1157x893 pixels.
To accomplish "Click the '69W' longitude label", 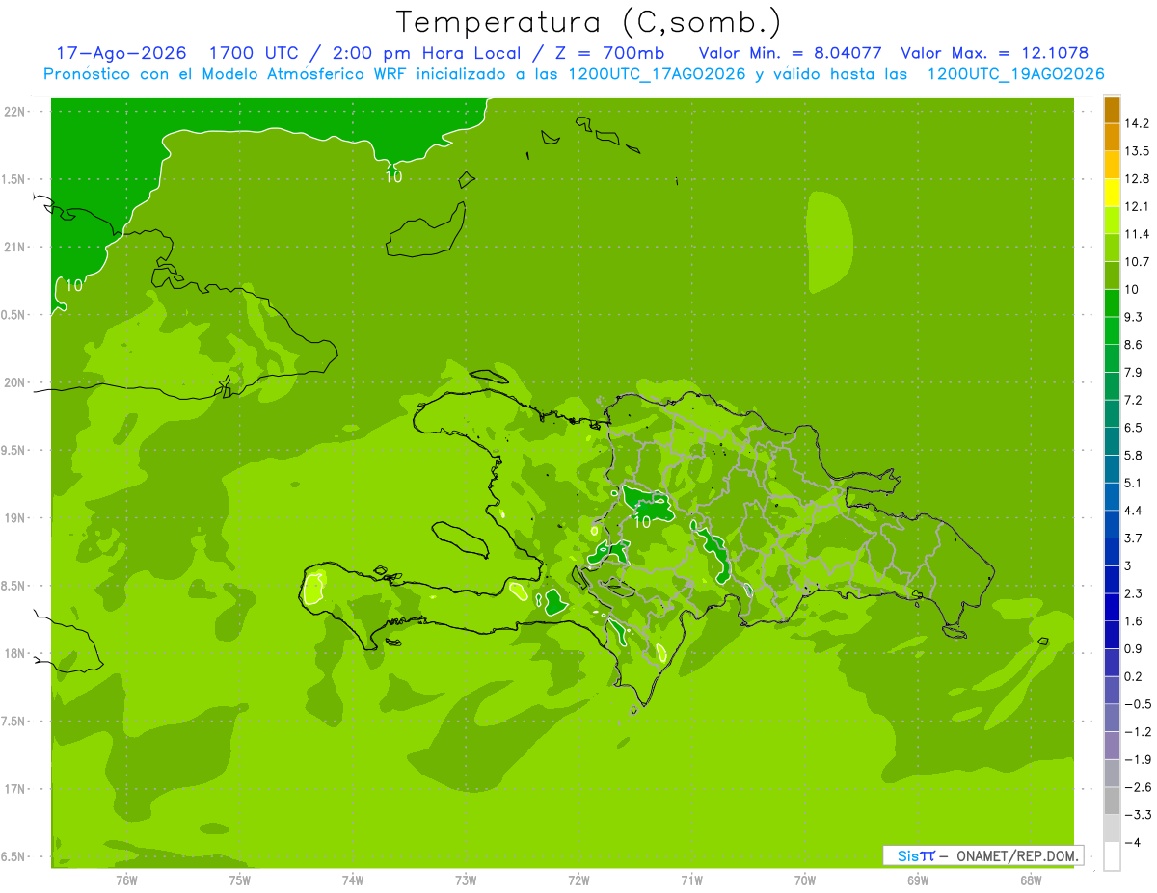I will (918, 880).
